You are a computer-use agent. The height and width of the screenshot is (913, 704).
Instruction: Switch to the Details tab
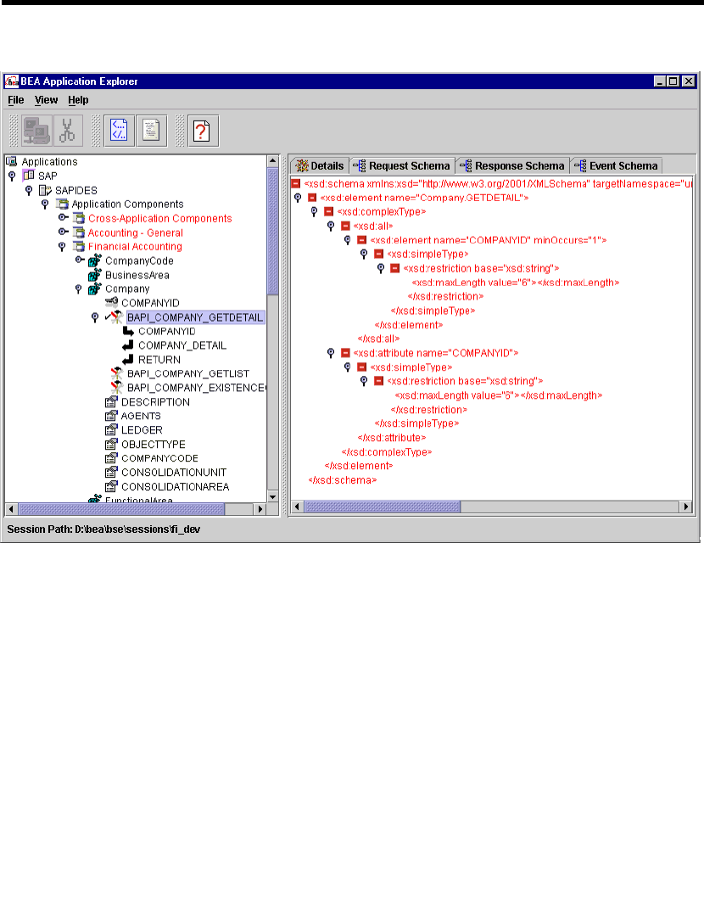[320, 166]
